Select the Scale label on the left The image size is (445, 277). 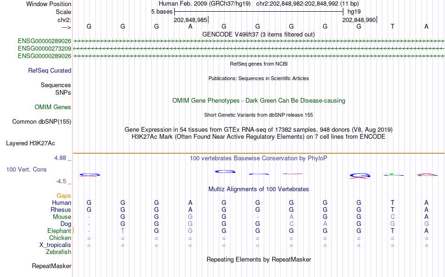pos(63,12)
